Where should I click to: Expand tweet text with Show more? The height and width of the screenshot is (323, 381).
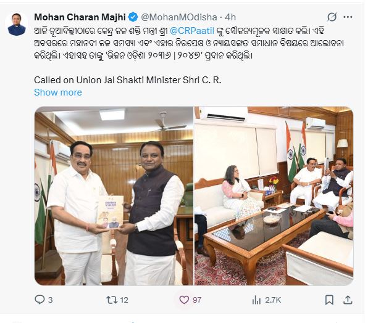click(x=58, y=92)
